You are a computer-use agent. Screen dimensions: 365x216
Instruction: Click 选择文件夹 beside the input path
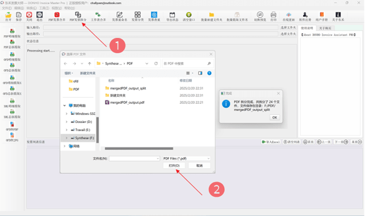pyautogui.click(x=288, y=27)
